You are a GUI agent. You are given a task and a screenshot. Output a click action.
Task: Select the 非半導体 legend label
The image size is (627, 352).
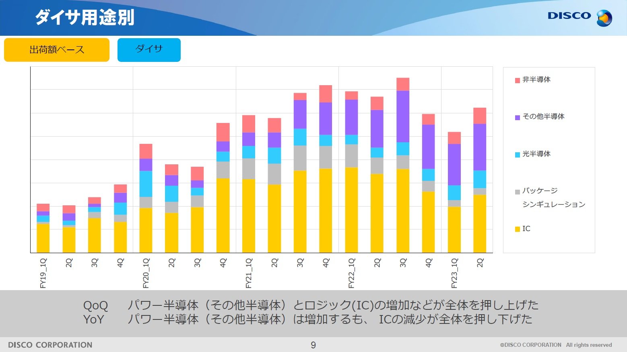(x=536, y=80)
